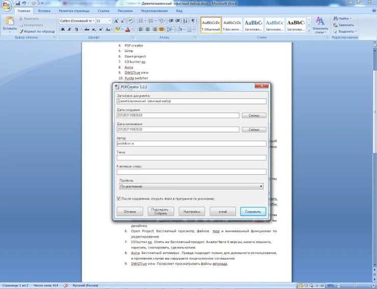Image resolution: width=377 pixels, height=289 pixels.
Task: Select the Обычный style
Action: pyautogui.click(x=211, y=25)
